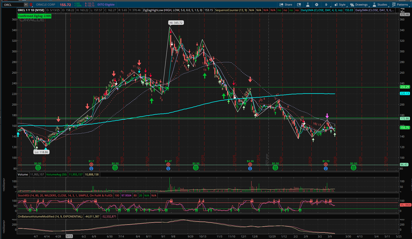Click the blue lightbulb icon under $1.7
The image size is (412, 239).
pos(91,168)
